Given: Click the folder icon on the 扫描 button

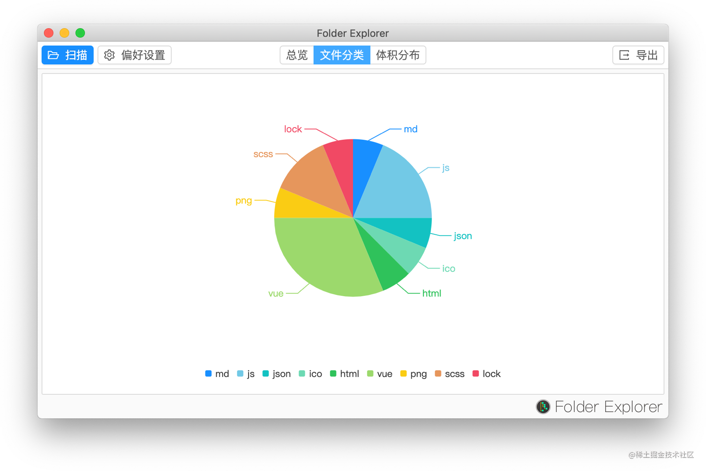Looking at the screenshot, I should (53, 55).
